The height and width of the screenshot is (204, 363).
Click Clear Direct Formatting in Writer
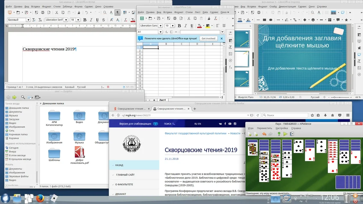tap(125, 20)
